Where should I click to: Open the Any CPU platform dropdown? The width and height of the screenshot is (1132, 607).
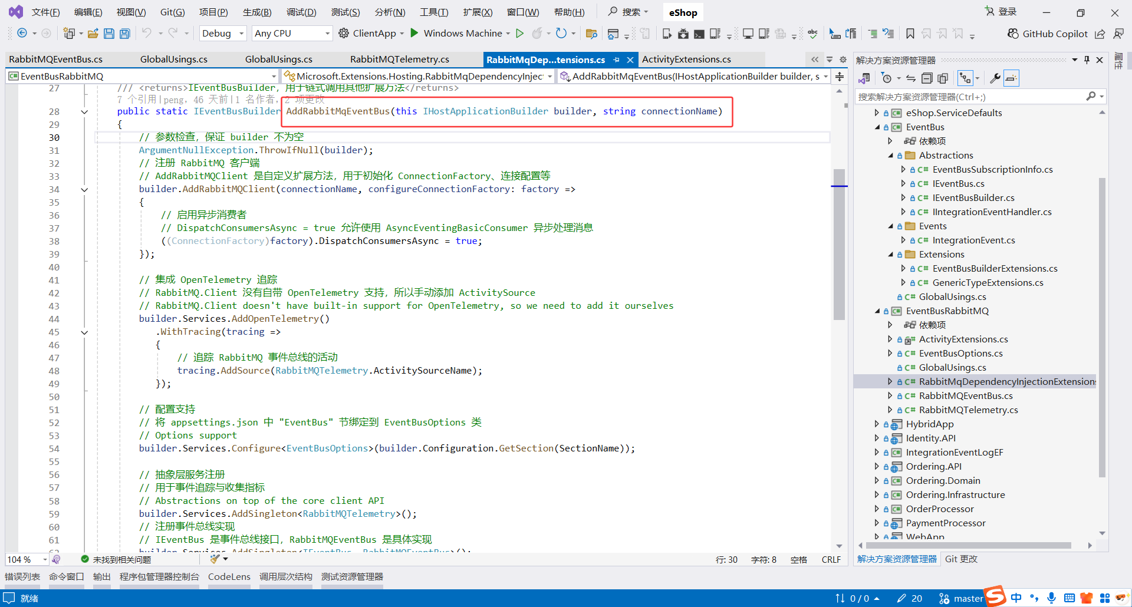click(x=292, y=34)
